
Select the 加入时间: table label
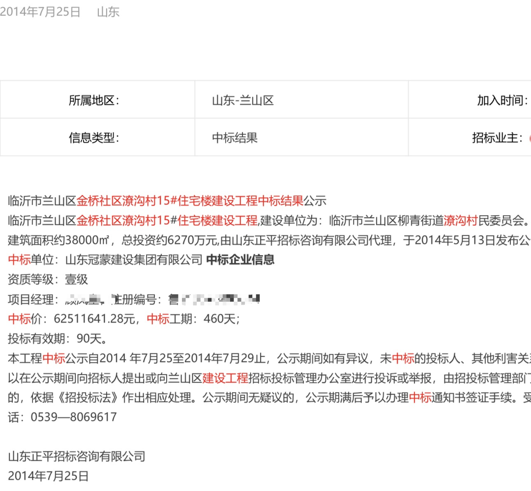click(x=502, y=100)
